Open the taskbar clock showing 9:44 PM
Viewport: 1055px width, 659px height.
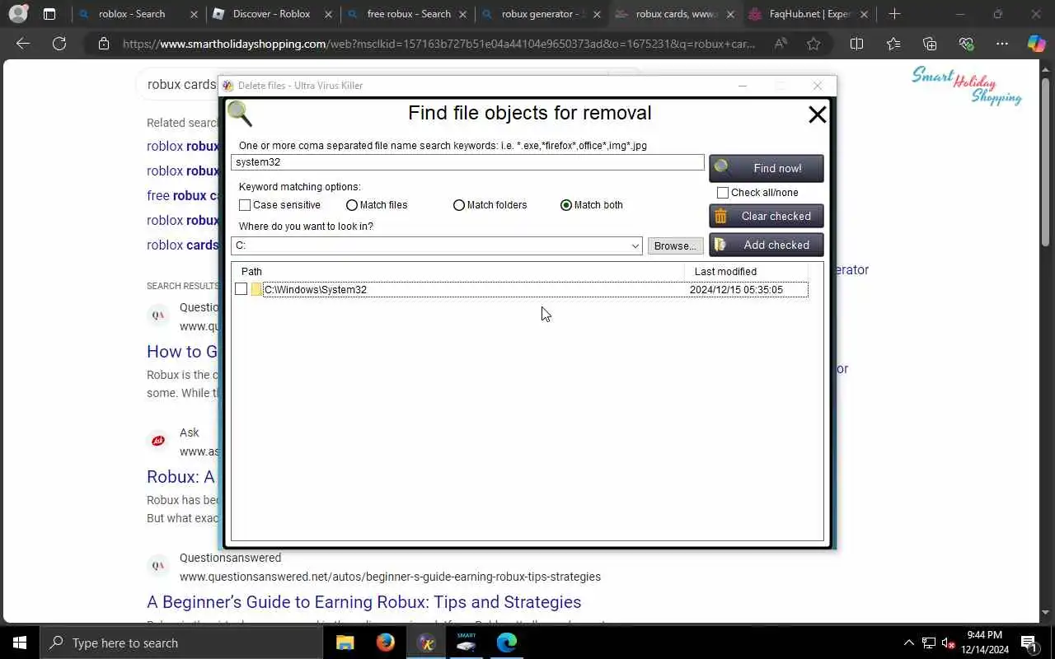click(x=985, y=643)
